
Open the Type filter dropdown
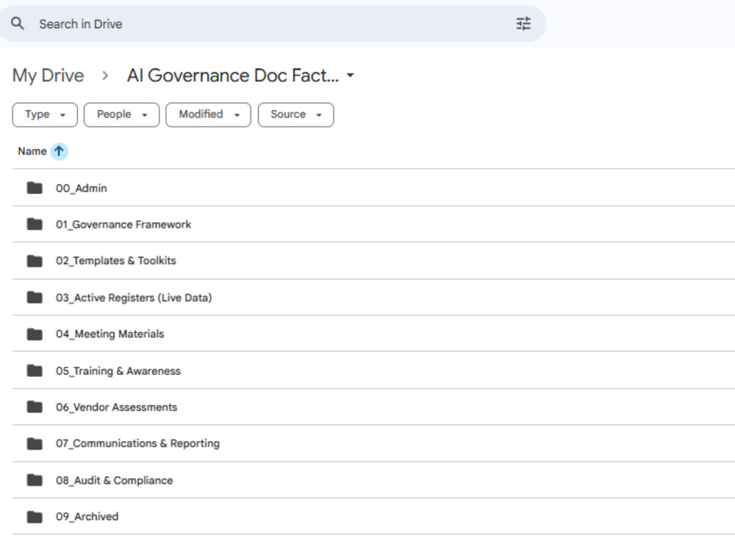(x=45, y=115)
